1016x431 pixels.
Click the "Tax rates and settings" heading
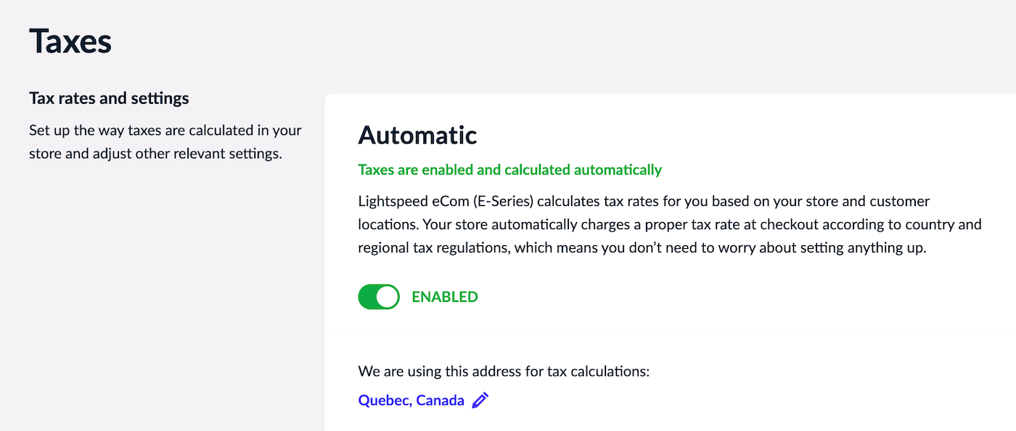109,98
